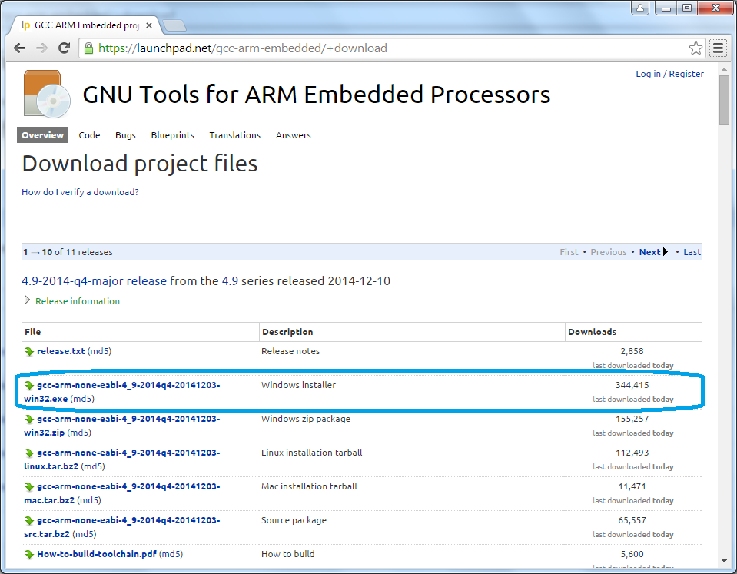
Task: Download the win32.exe Windows installer file
Action: 121,392
